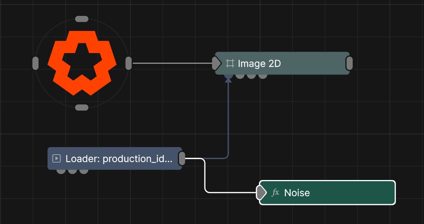Click the bottom port of the root node
This screenshot has width=424, height=224.
(x=82, y=107)
